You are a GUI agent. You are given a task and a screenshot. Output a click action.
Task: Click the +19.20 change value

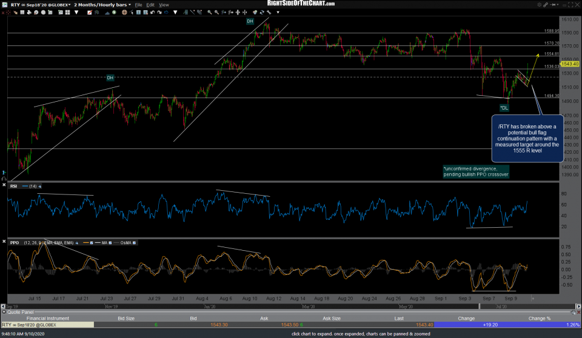[x=490, y=325]
